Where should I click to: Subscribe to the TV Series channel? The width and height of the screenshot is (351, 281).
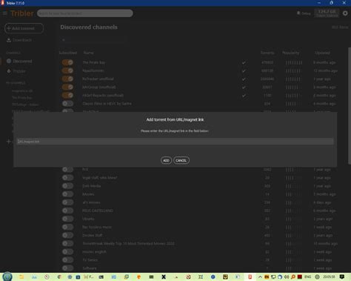tap(67, 259)
